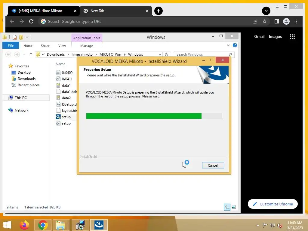
Task: Click Cancel in the InstallShield Wizard
Action: [213, 165]
